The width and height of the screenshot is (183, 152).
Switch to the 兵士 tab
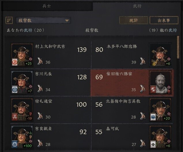coord(47,6)
